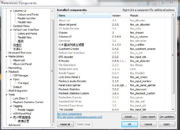
Task: Select Lyric Show Panel 3 component
Action: point(114,77)
